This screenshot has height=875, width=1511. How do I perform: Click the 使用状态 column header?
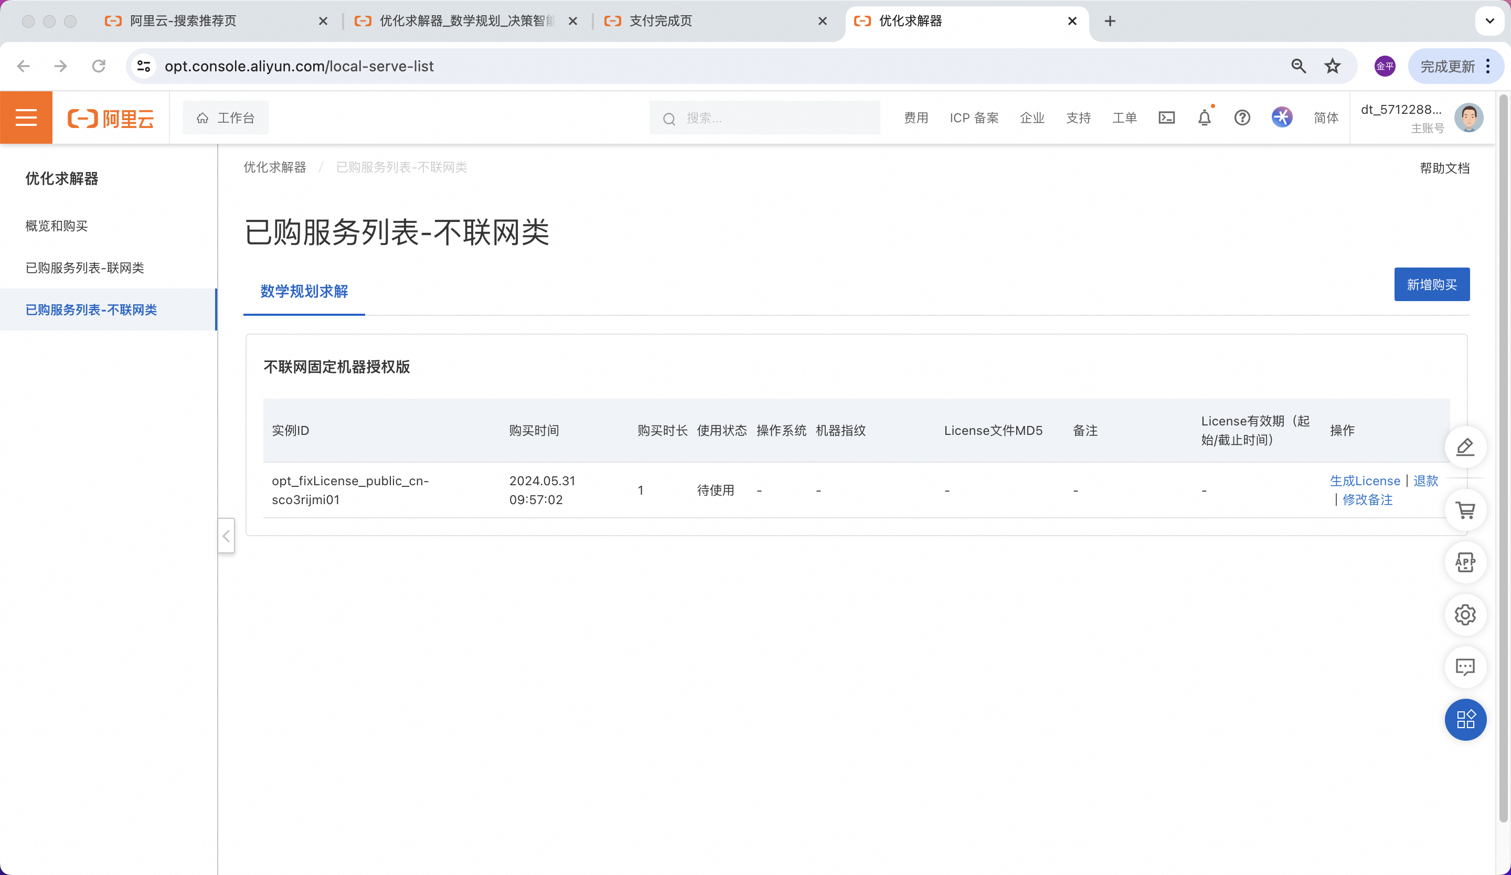pyautogui.click(x=722, y=431)
